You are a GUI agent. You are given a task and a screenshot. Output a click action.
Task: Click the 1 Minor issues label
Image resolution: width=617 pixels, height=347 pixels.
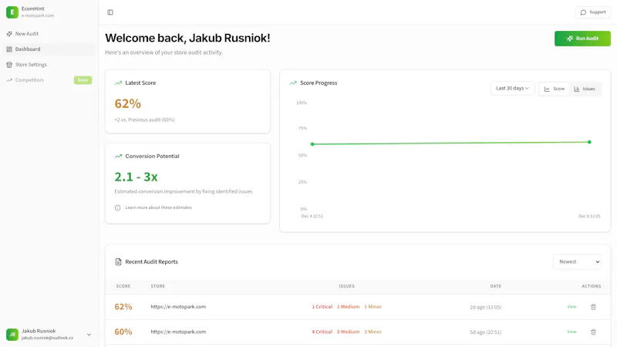coord(373,306)
